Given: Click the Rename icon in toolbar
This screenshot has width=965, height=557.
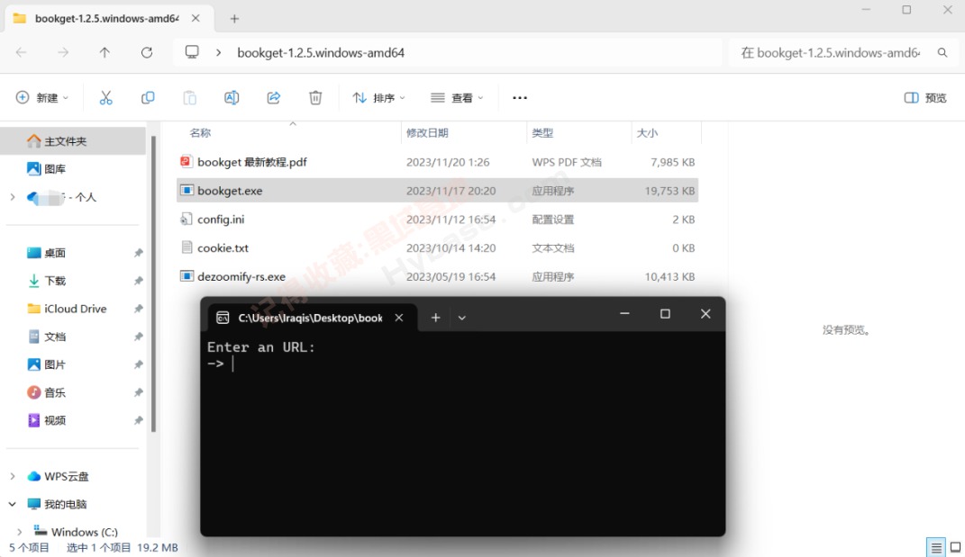Looking at the screenshot, I should pyautogui.click(x=232, y=98).
